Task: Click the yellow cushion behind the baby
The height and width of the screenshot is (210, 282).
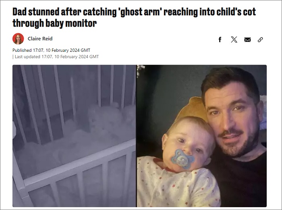Action: (193, 108)
